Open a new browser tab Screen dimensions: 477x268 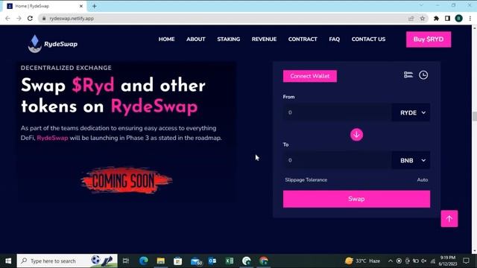95,6
